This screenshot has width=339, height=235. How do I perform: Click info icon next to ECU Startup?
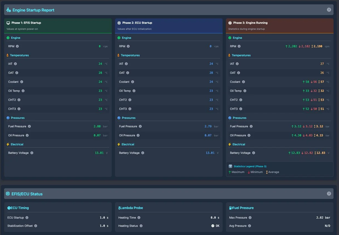click(27, 218)
